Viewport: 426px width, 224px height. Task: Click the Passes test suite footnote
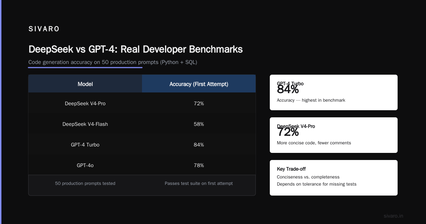click(x=199, y=183)
